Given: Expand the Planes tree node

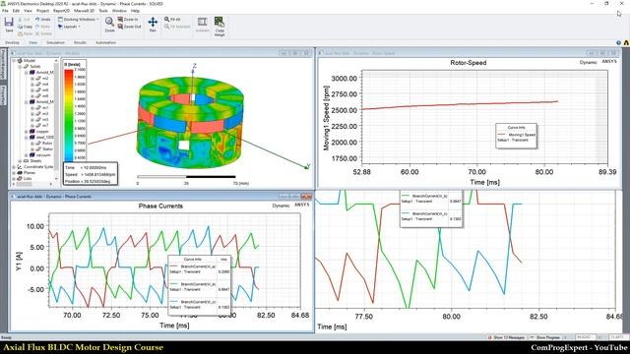Looking at the screenshot, I should click(14, 173).
